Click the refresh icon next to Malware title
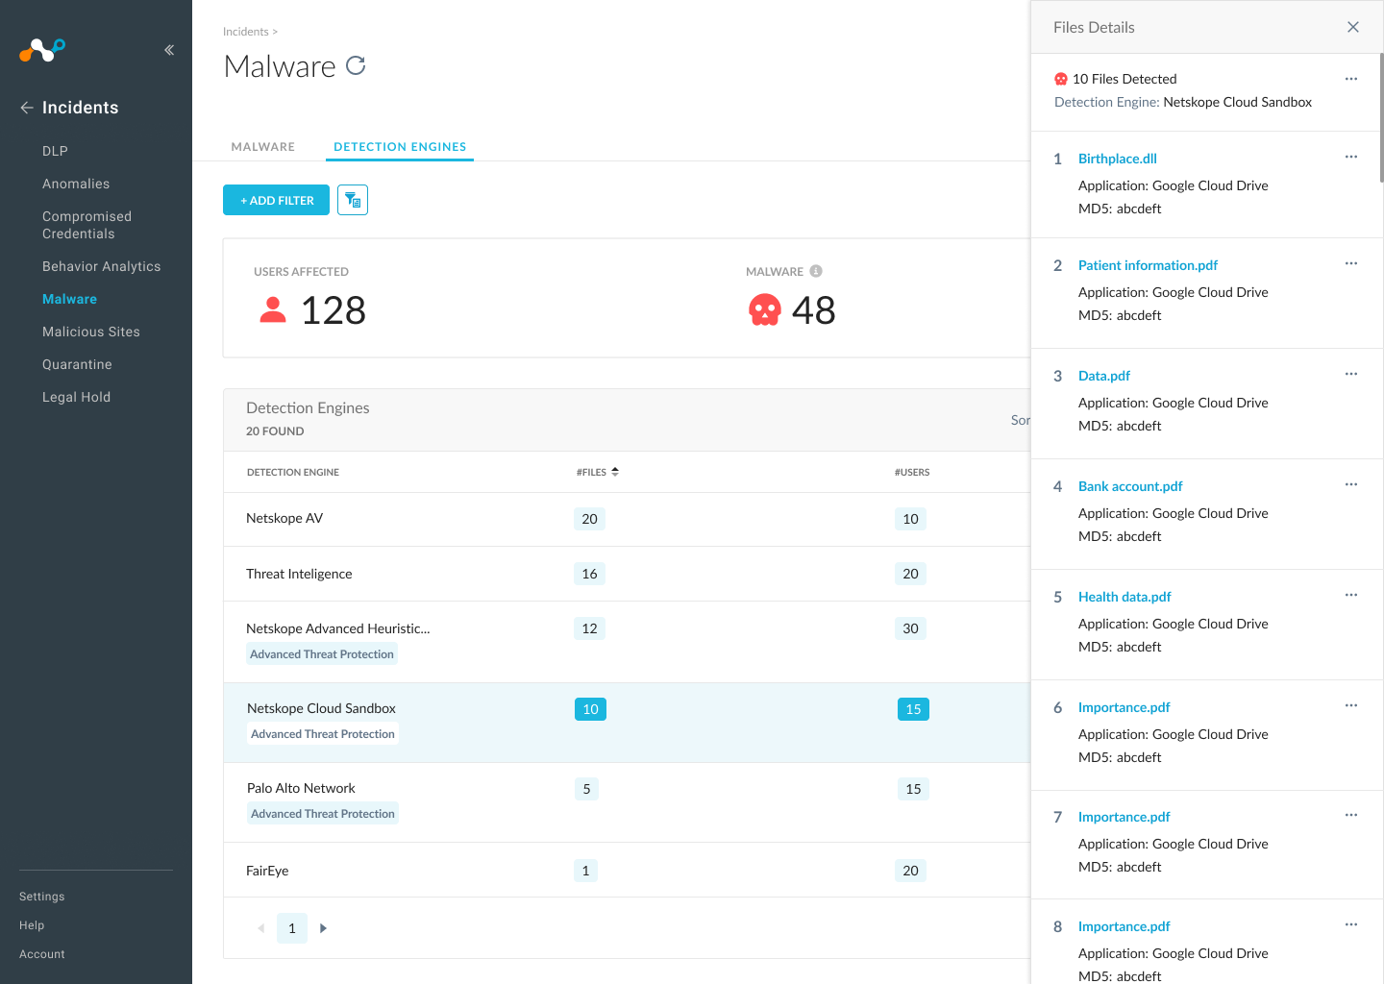1384x984 pixels. click(356, 65)
